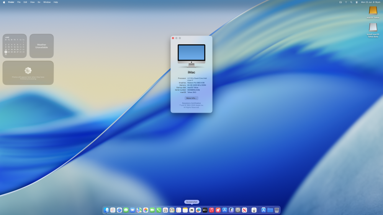Launch Maps from the Dock
Image resolution: width=383 pixels, height=215 pixels.
point(139,210)
